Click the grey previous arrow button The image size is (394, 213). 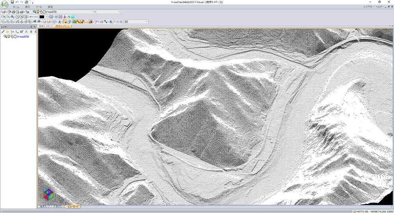pyautogui.click(x=117, y=22)
